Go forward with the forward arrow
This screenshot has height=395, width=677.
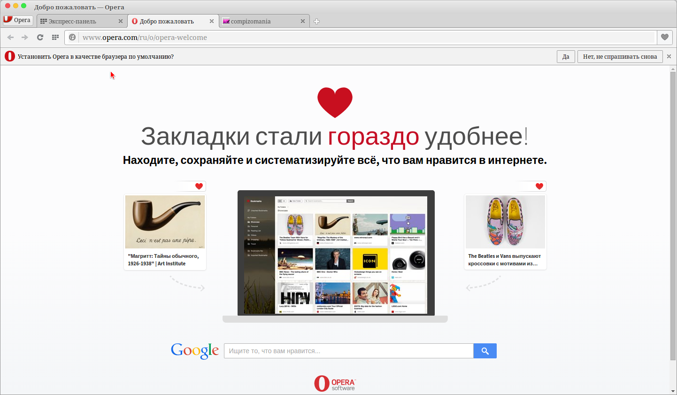coord(25,38)
